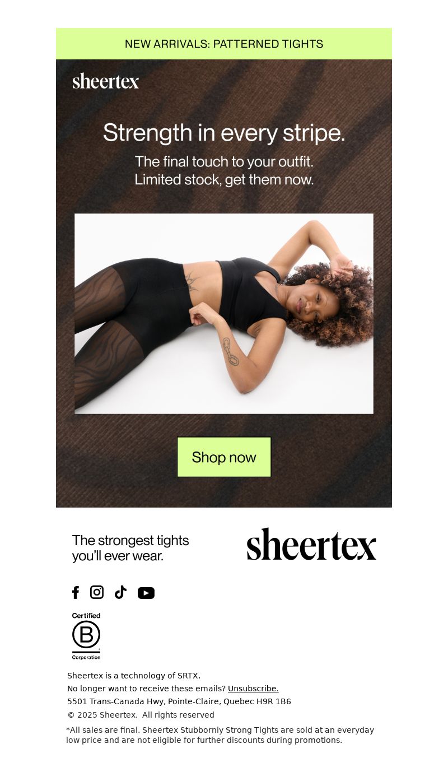The height and width of the screenshot is (772, 448).
Task: Open the TikTok social icon
Action: coord(120,592)
